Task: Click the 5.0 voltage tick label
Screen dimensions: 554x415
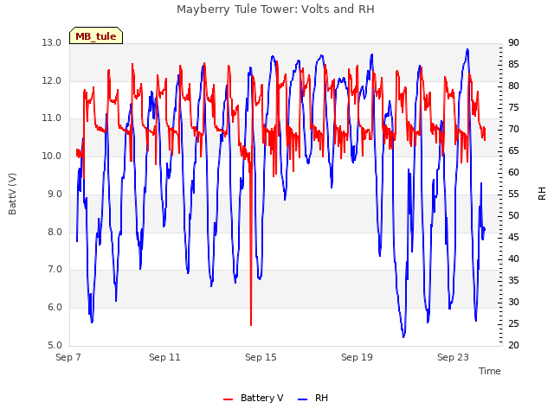Action: click(x=55, y=345)
